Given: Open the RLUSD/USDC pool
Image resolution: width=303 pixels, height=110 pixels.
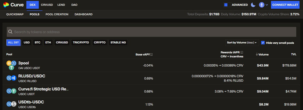Looking at the screenshot, I should [x=151, y=78].
